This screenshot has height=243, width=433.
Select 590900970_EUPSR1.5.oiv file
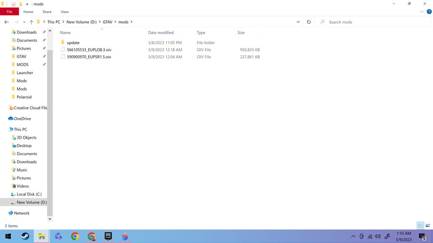click(89, 57)
